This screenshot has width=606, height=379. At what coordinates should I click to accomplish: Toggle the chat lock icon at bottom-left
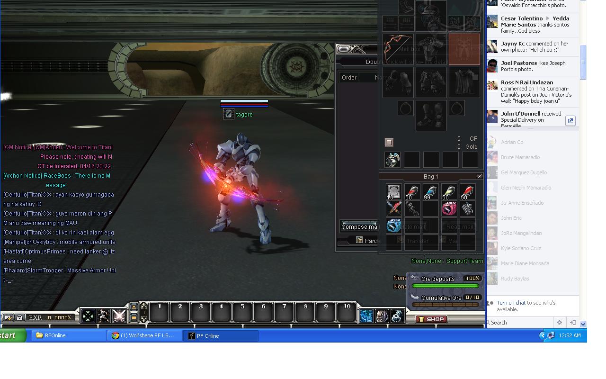tap(19, 317)
